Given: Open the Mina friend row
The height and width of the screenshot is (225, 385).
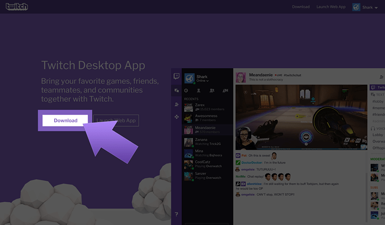Looking at the screenshot, I should coord(207,153).
